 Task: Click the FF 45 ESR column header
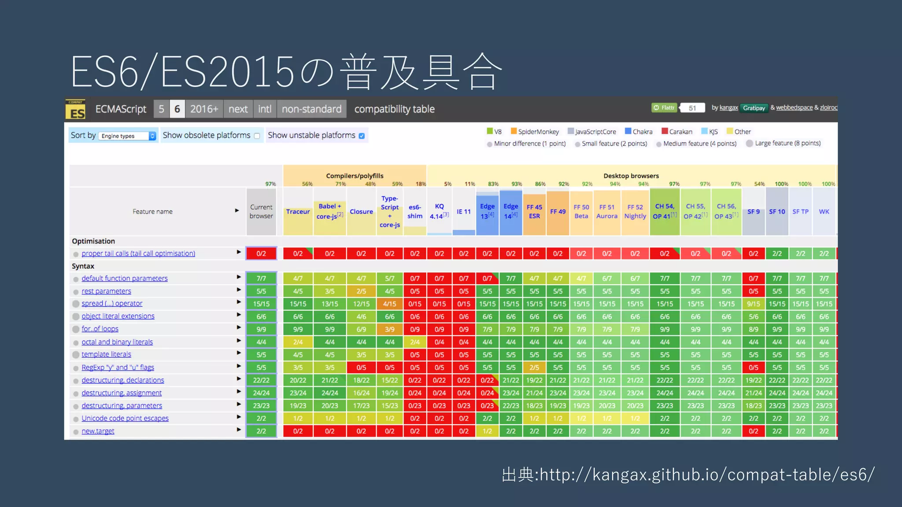click(534, 212)
